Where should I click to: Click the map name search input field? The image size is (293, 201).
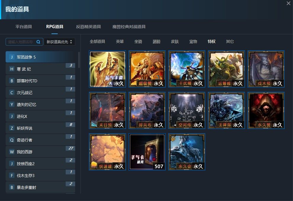21,42
